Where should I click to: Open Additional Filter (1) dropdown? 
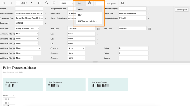[x=27, y=34]
